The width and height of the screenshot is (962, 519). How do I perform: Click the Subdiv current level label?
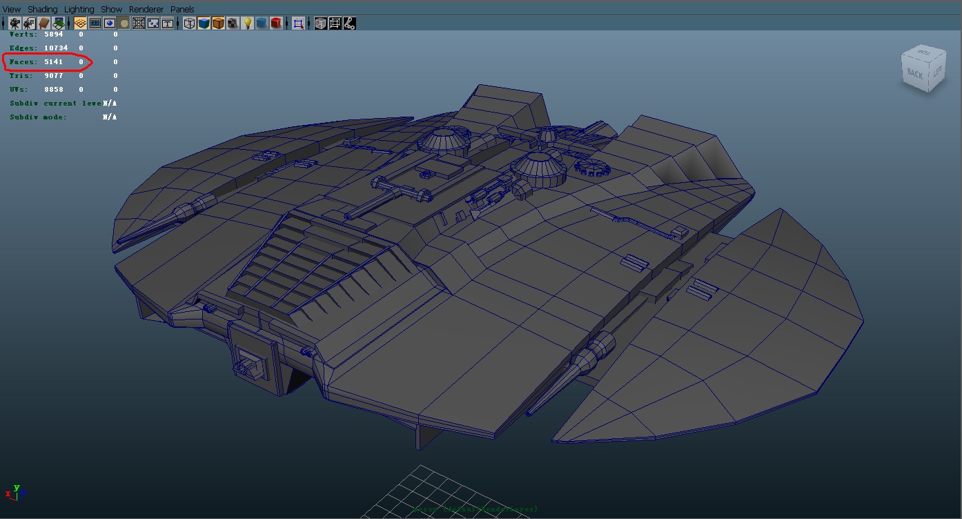click(x=57, y=103)
